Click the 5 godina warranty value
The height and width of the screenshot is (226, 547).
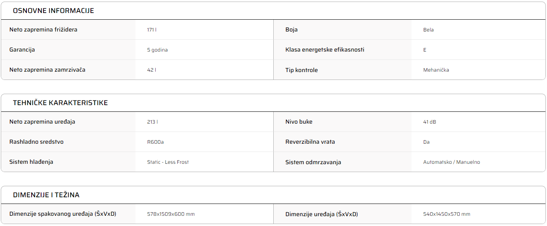click(157, 50)
